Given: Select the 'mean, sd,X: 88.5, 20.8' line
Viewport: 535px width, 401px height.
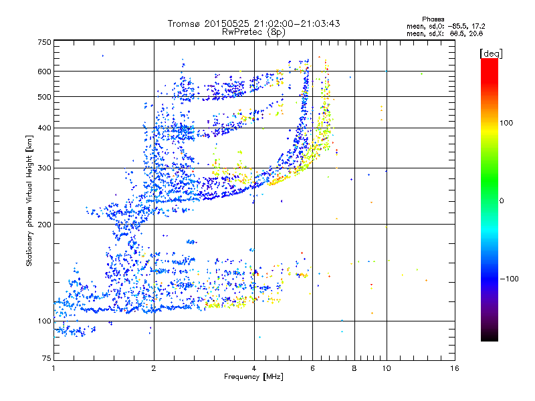Looking at the screenshot, I should (x=445, y=33).
